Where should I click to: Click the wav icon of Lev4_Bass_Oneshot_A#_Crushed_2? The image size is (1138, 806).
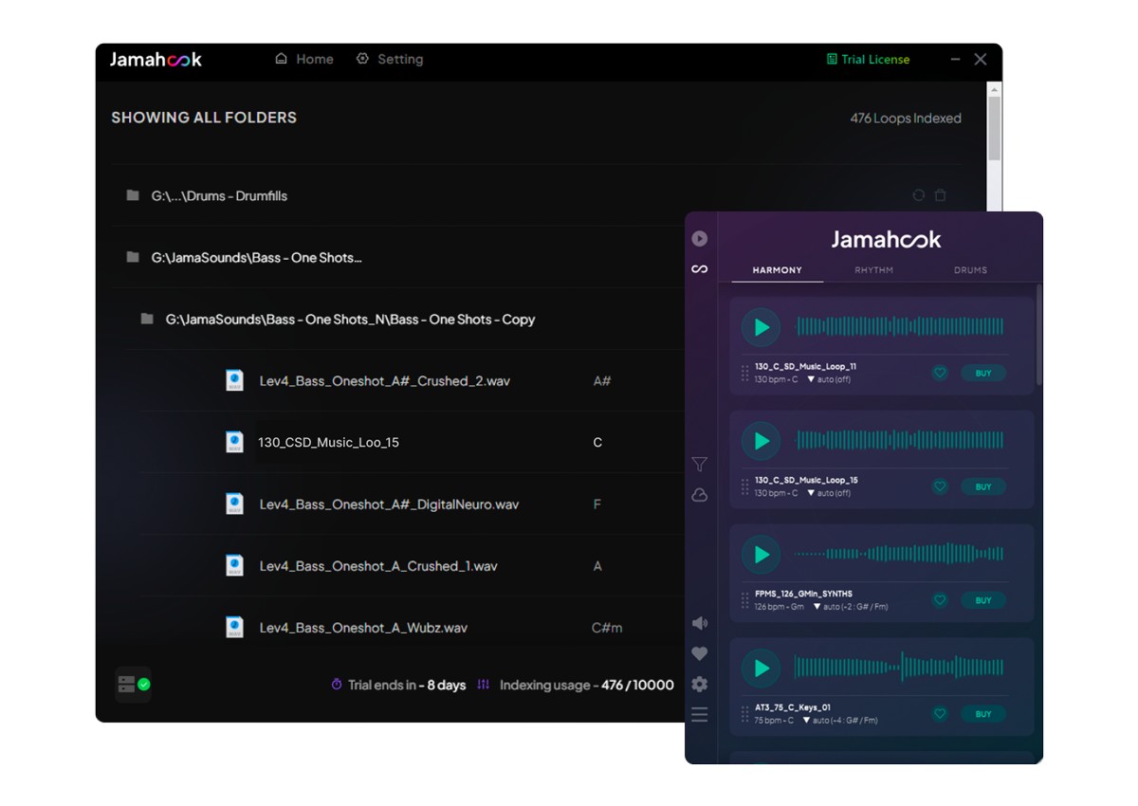(234, 380)
